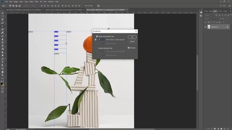Select the Move tool
Viewport: 232px width, 130px height.
coord(3,13)
